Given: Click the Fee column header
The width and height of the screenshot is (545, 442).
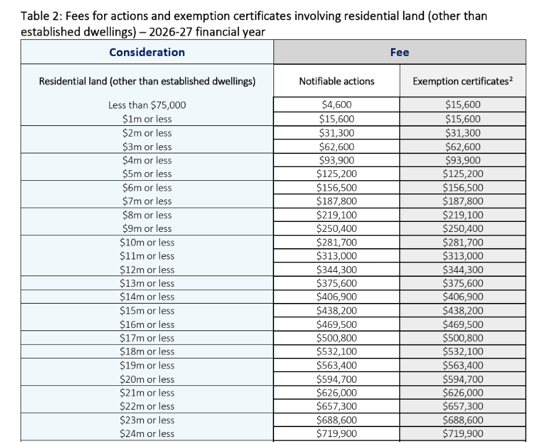Looking at the screenshot, I should click(x=400, y=52).
